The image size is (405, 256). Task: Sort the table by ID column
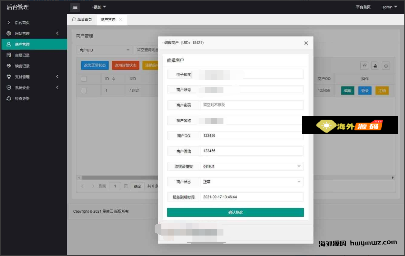point(113,79)
